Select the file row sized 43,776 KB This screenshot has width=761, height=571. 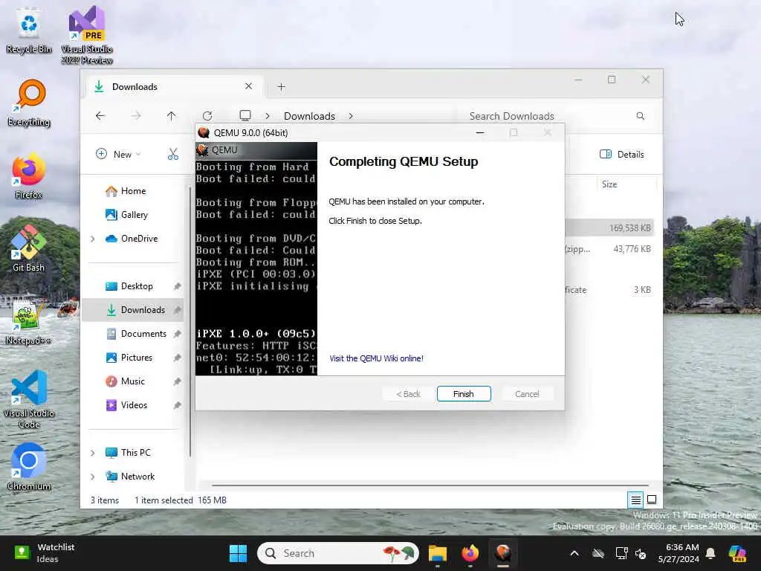coord(609,249)
